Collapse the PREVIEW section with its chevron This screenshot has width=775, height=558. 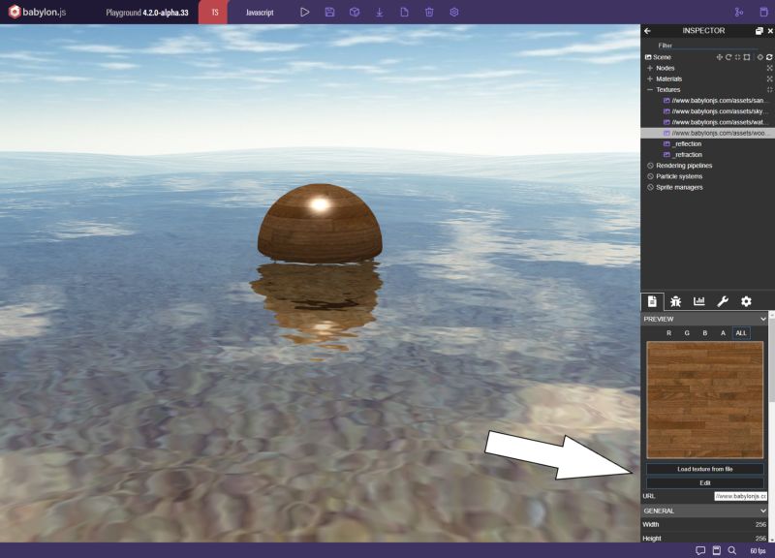point(763,319)
